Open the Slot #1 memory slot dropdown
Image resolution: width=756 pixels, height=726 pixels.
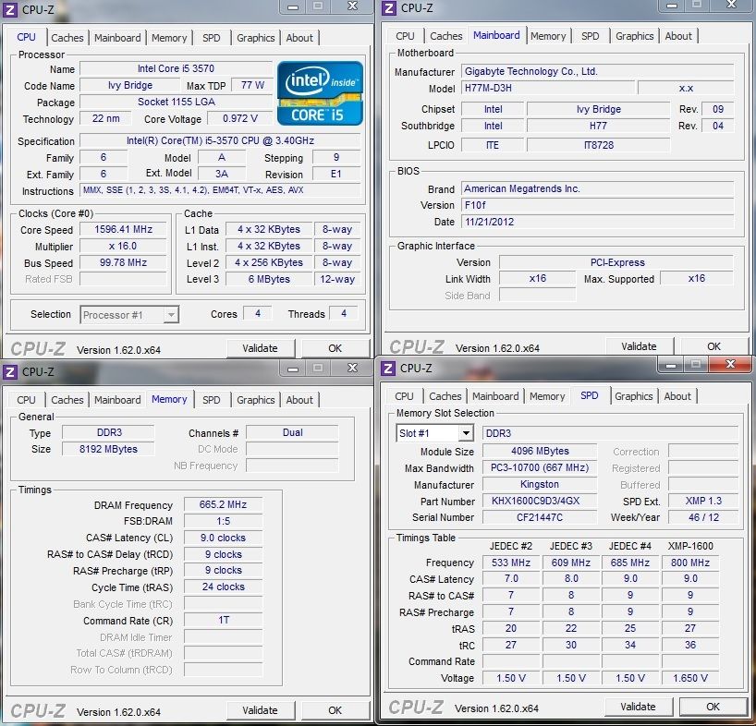point(434,433)
